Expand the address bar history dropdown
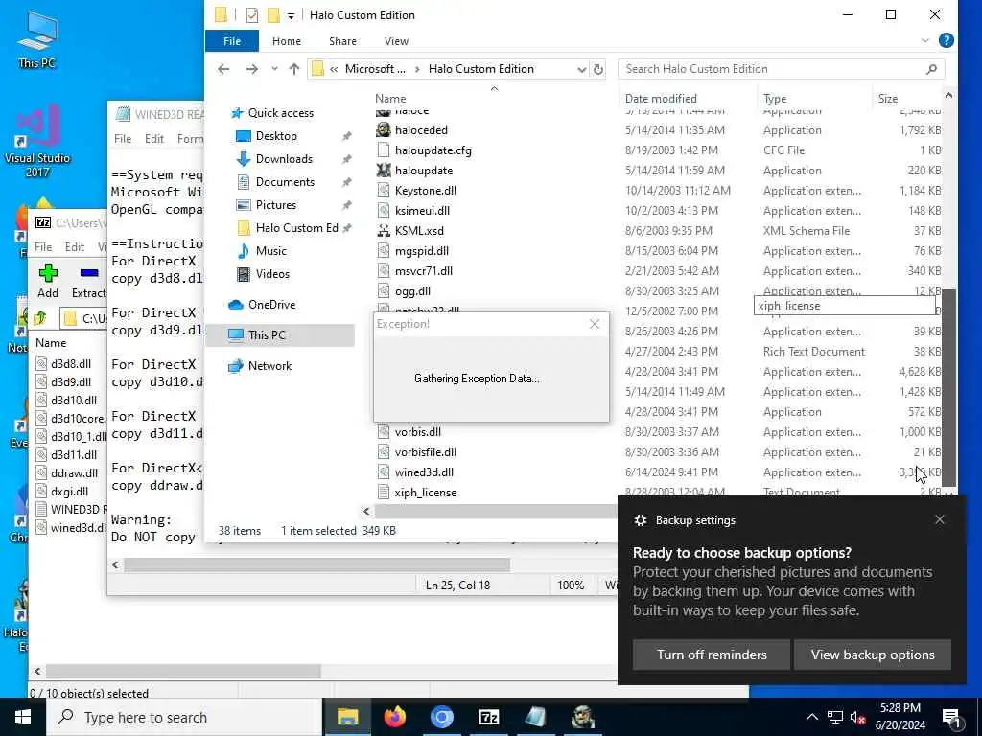 (x=582, y=69)
